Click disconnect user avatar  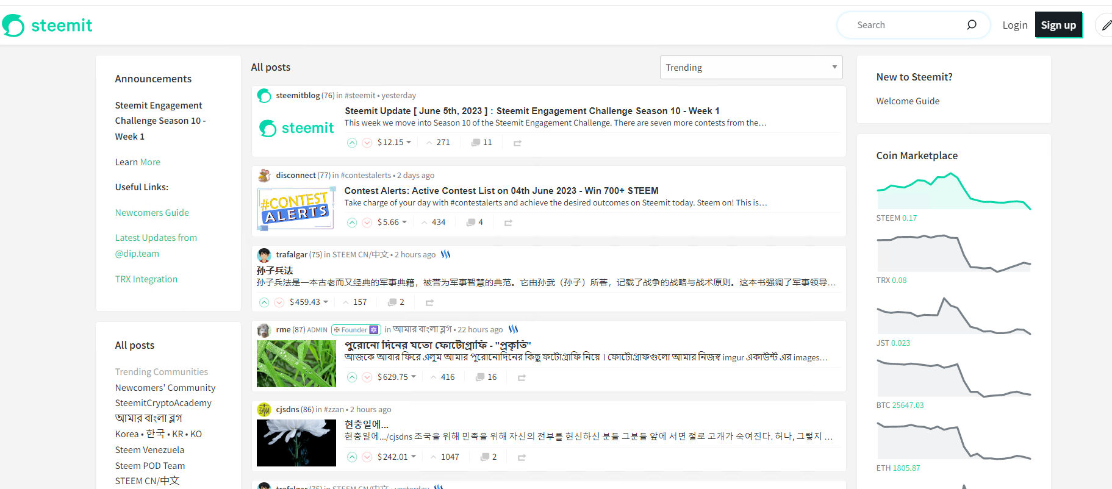click(264, 176)
